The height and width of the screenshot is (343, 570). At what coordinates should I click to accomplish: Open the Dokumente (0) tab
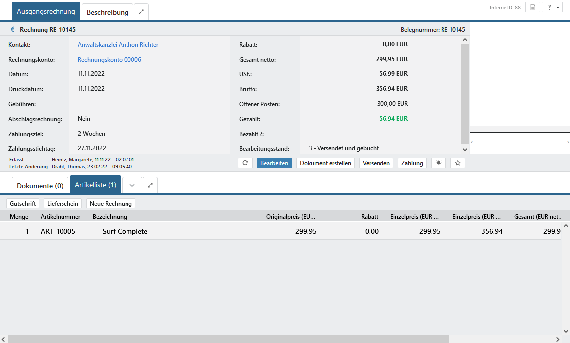[40, 186]
